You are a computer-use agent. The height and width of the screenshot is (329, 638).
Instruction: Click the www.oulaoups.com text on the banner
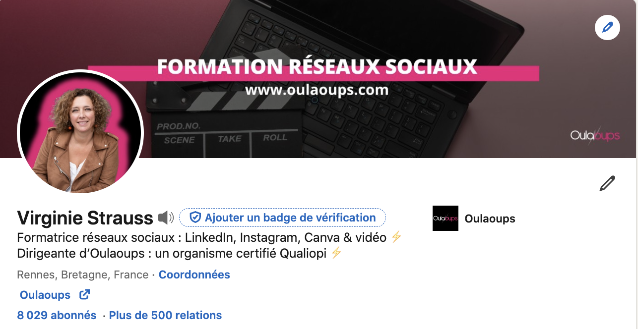tap(317, 90)
